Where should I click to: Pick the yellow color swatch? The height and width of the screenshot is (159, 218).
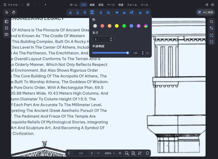(x=117, y=26)
